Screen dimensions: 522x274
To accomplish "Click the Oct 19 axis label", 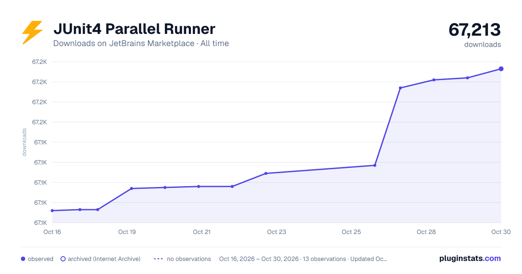I will [127, 232].
